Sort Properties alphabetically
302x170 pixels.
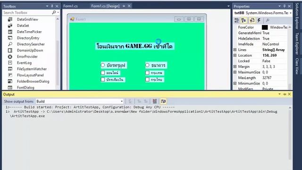pyautogui.click(x=243, y=20)
